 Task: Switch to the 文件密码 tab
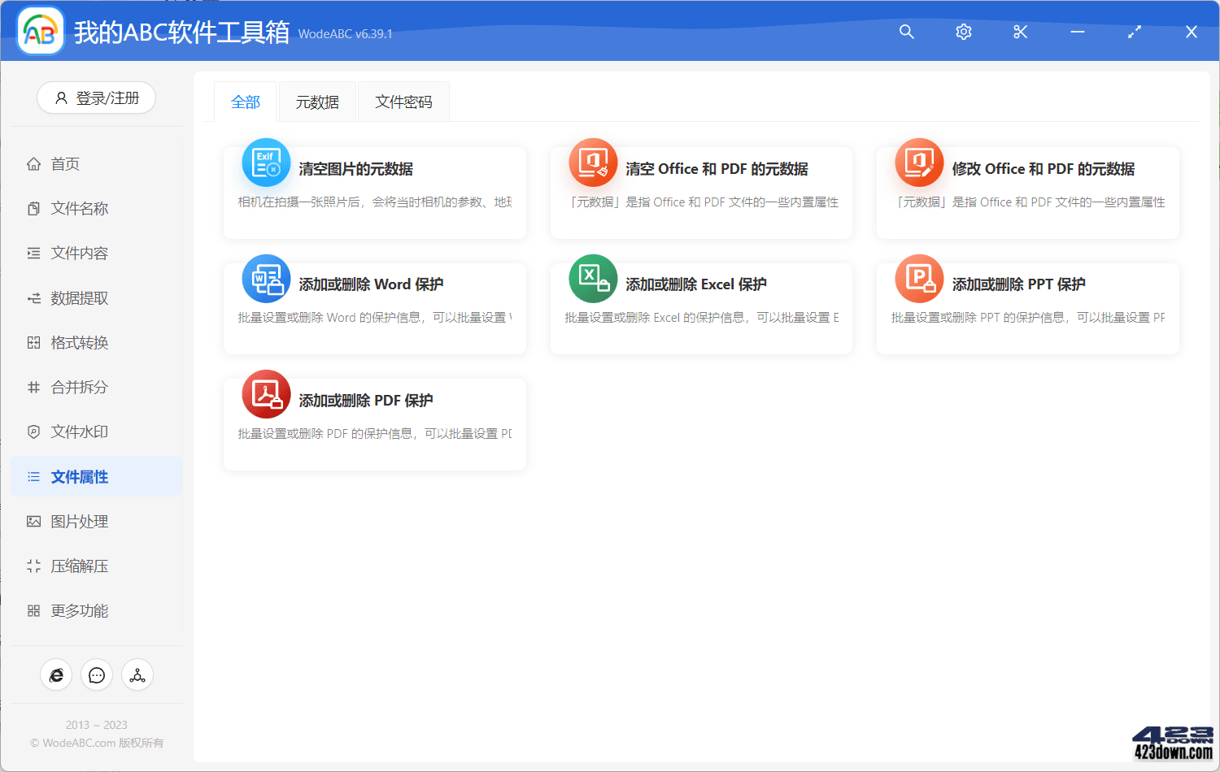pos(403,101)
